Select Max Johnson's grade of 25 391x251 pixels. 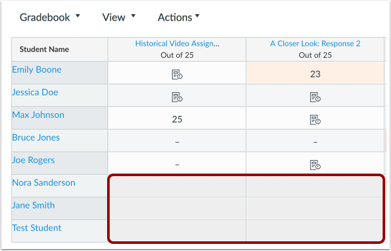pos(177,118)
